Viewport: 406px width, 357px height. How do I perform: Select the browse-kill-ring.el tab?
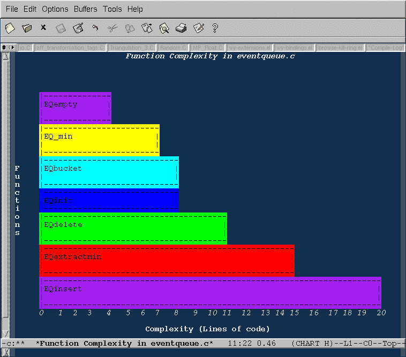340,48
